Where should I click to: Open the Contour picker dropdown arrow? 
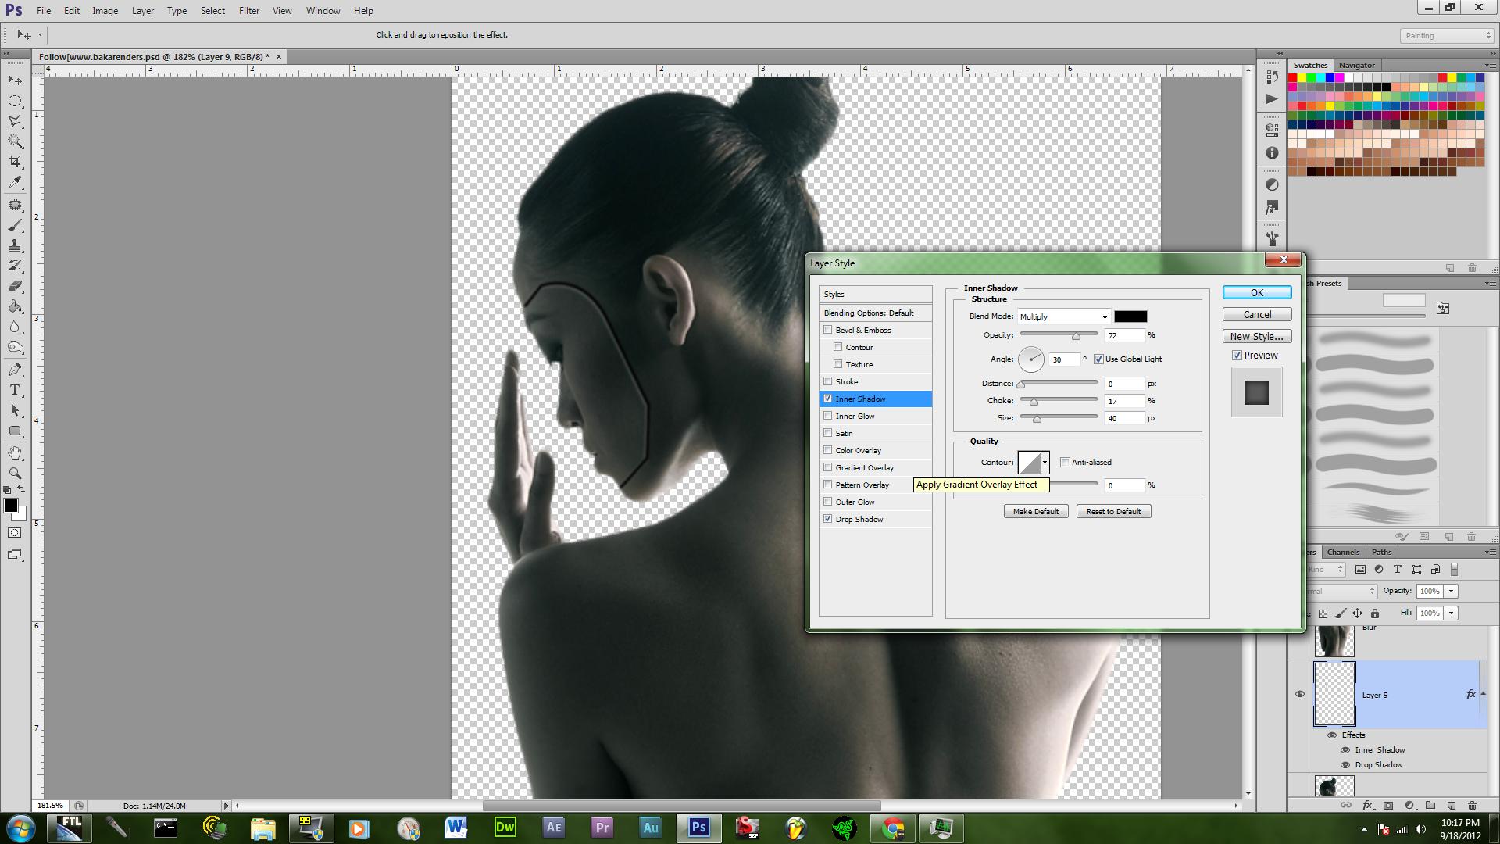coord(1045,463)
